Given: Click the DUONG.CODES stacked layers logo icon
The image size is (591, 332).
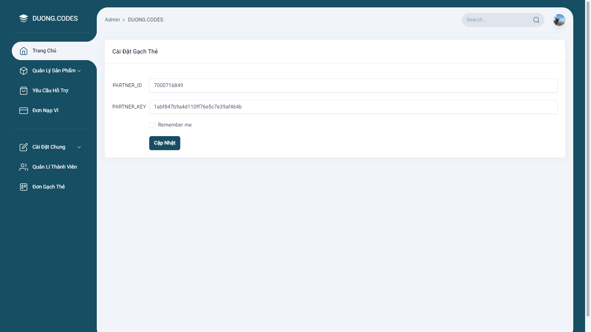Looking at the screenshot, I should 24,18.
